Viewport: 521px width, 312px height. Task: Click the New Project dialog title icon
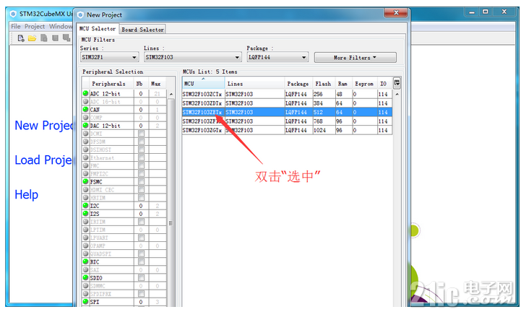point(80,15)
